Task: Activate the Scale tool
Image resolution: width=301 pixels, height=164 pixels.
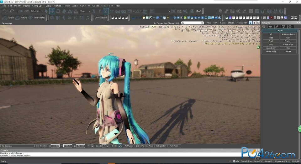Action: tap(64, 11)
